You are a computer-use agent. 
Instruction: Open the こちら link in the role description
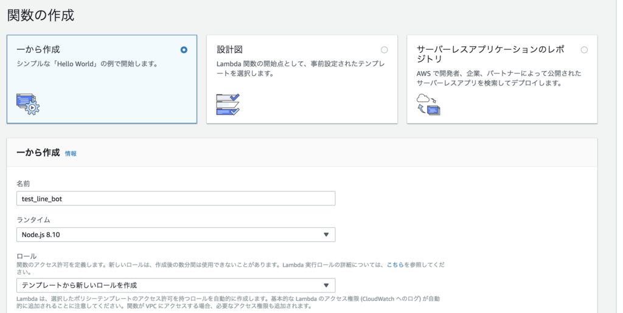pos(395,264)
